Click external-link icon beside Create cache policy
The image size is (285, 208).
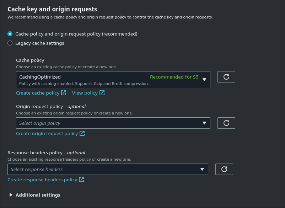click(x=64, y=93)
